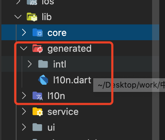This screenshot has height=140, width=165.
Task: Click the red generated folder icon
Action: (38, 48)
